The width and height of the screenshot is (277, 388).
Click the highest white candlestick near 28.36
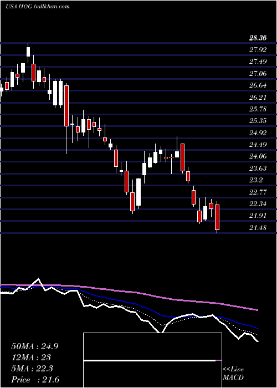click(x=28, y=52)
